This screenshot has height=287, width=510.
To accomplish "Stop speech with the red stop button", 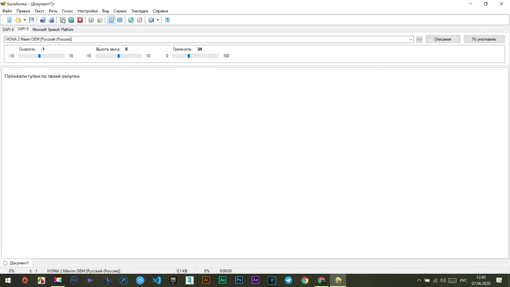I will 80,20.
